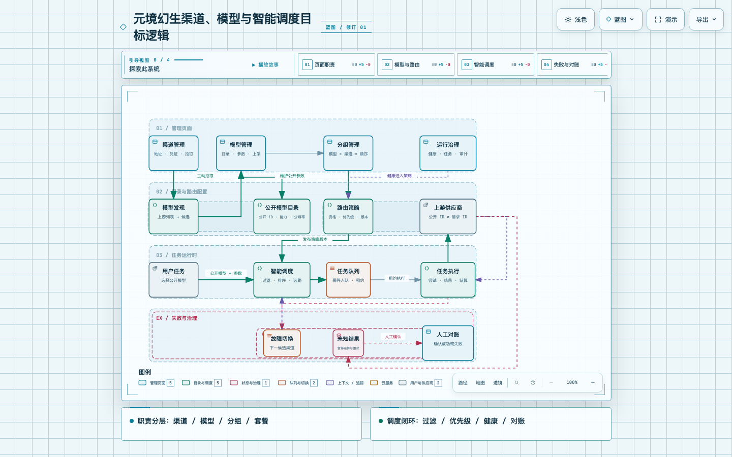
Task: Click the guided view progress bar
Action: point(188,60)
